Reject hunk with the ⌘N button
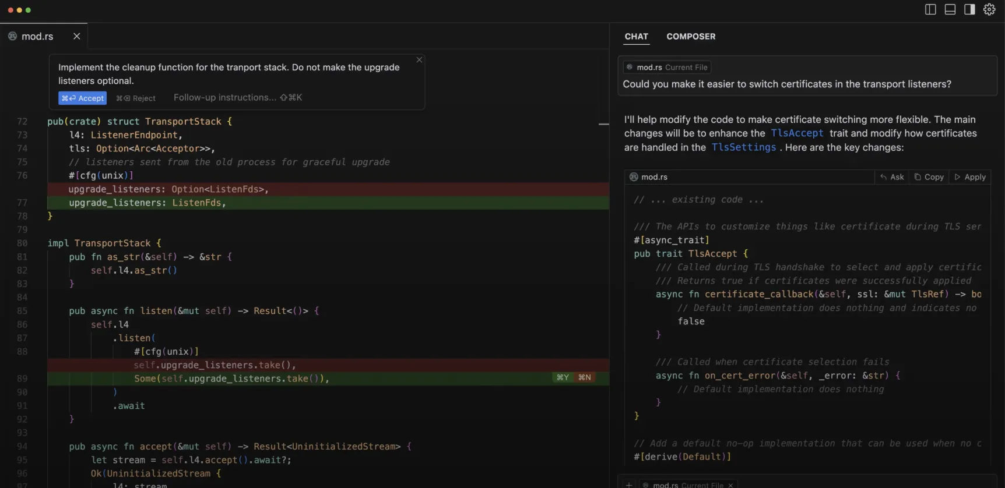This screenshot has height=488, width=1005. click(585, 377)
